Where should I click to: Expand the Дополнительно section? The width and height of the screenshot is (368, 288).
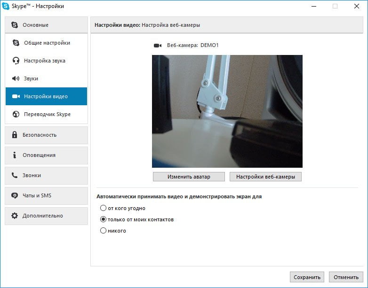tap(46, 216)
